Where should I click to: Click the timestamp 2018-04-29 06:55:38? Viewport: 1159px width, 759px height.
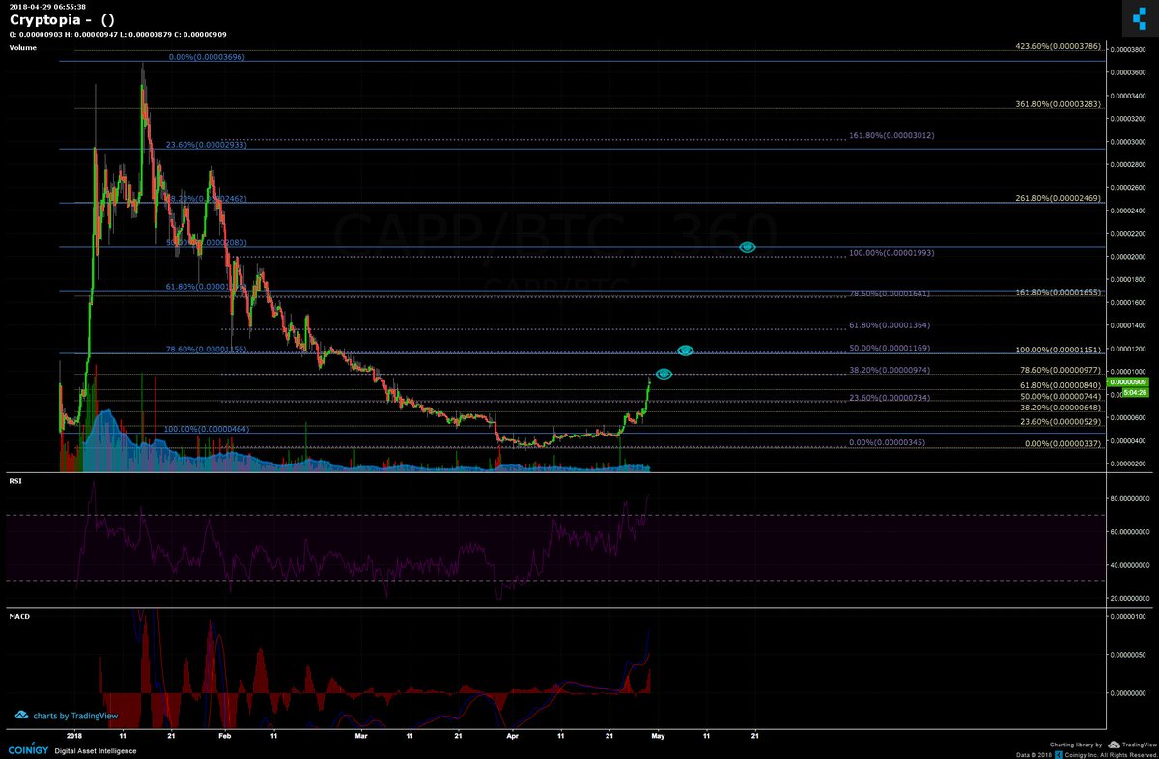coord(46,6)
